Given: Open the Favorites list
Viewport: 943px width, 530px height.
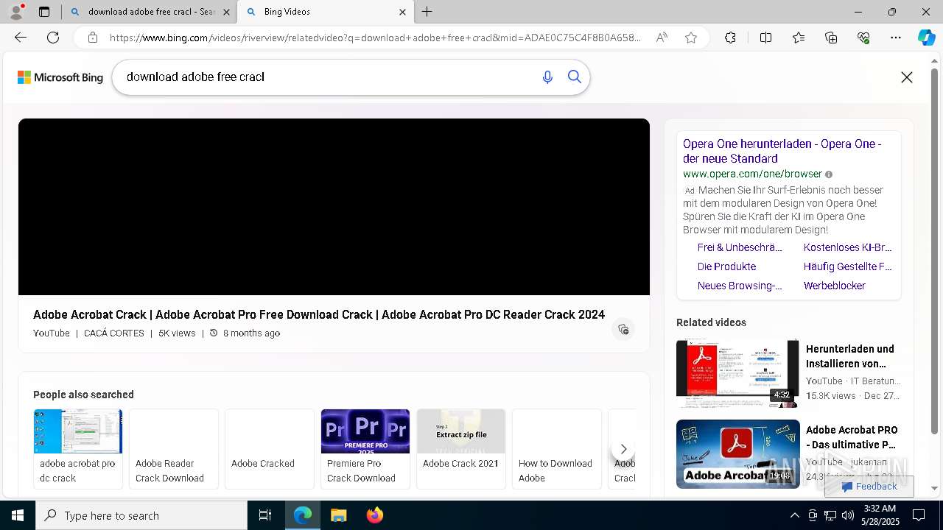Looking at the screenshot, I should click(x=799, y=38).
